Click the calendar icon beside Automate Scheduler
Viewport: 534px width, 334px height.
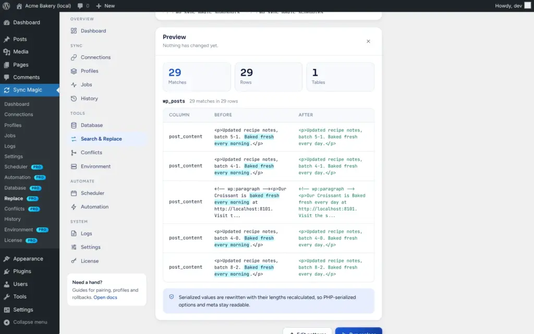tap(74, 193)
